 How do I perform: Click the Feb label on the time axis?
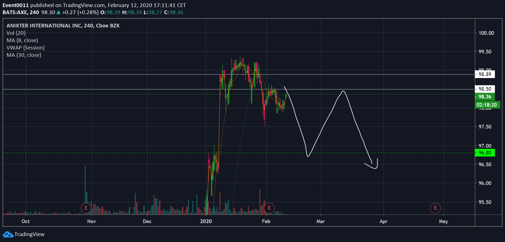point(266,221)
